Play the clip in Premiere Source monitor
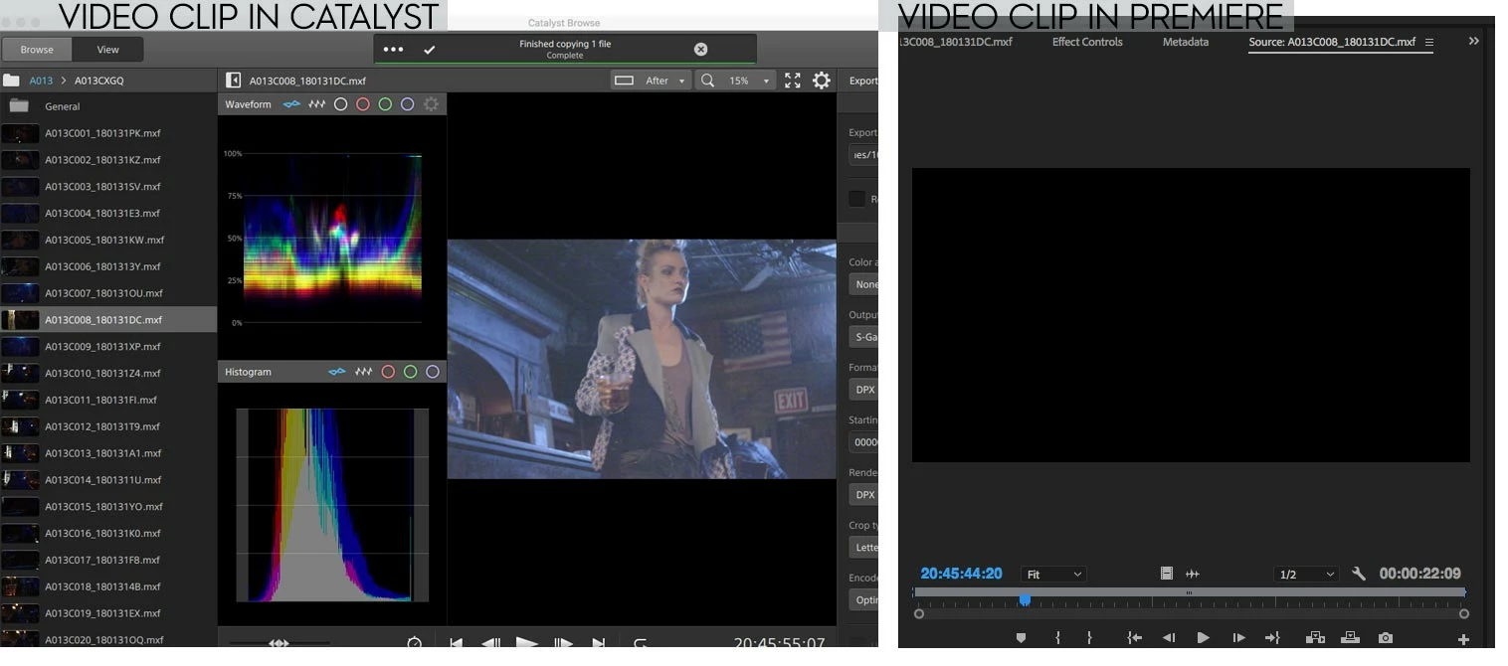The width and height of the screenshot is (1508, 666). point(1203,638)
